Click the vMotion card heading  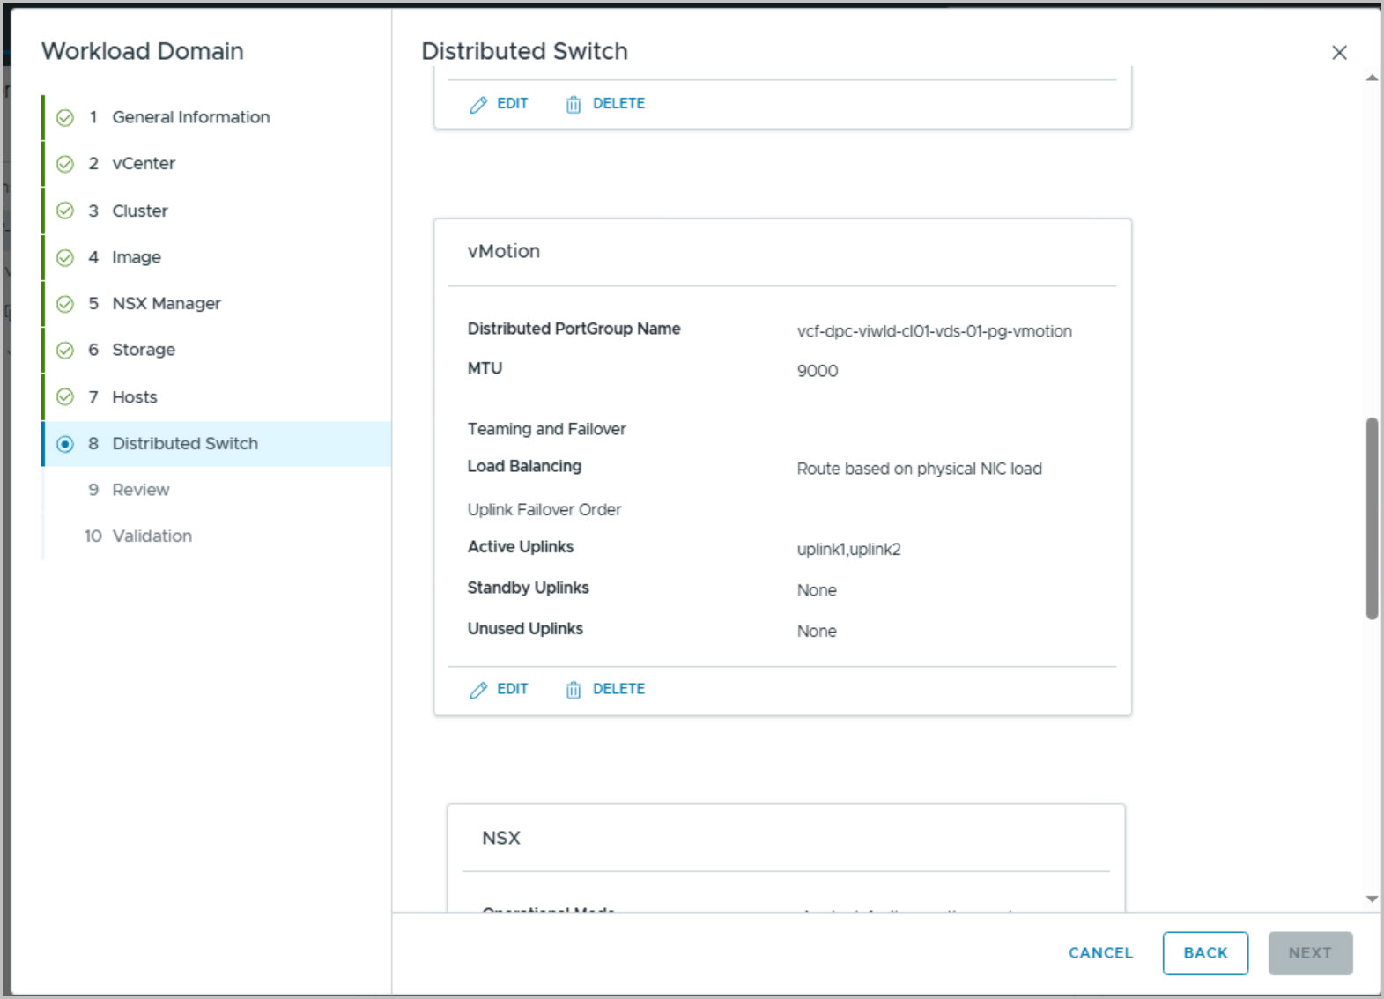point(504,251)
